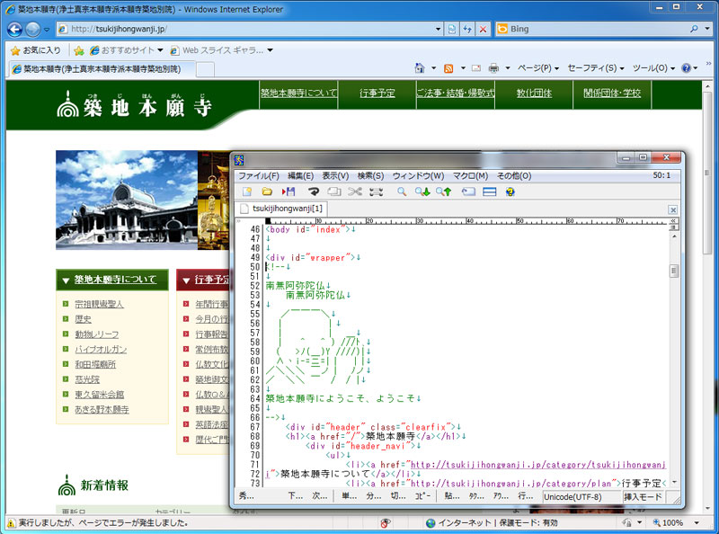Click the 宗祖親鸞聖人 sidebar link
The width and height of the screenshot is (719, 534).
(x=99, y=304)
